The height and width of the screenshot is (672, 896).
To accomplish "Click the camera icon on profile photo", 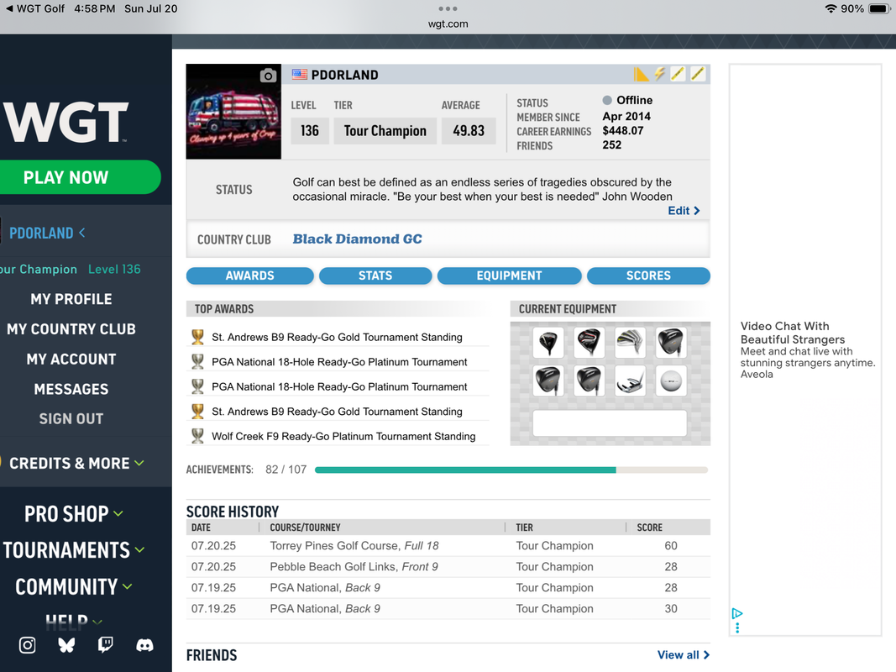I will click(x=268, y=76).
